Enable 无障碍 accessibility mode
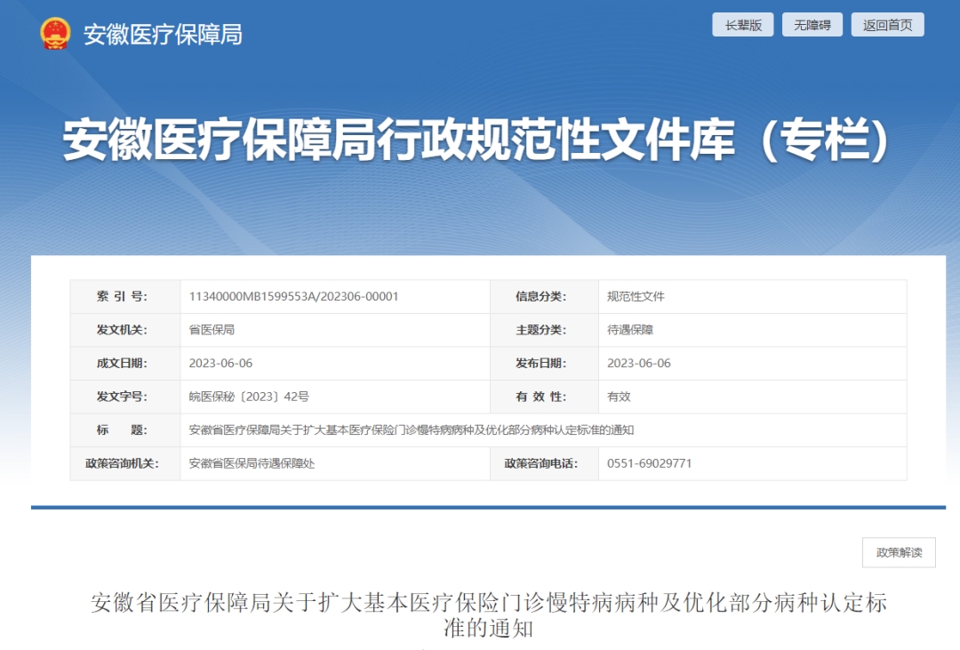Viewport: 960px width, 650px height. [812, 25]
